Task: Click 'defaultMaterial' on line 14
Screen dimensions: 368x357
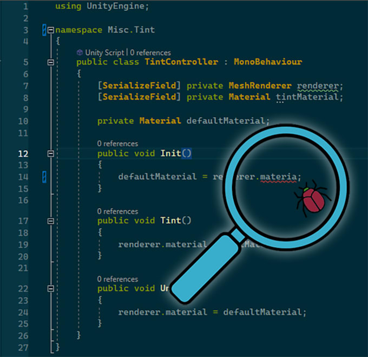Action: click(157, 177)
